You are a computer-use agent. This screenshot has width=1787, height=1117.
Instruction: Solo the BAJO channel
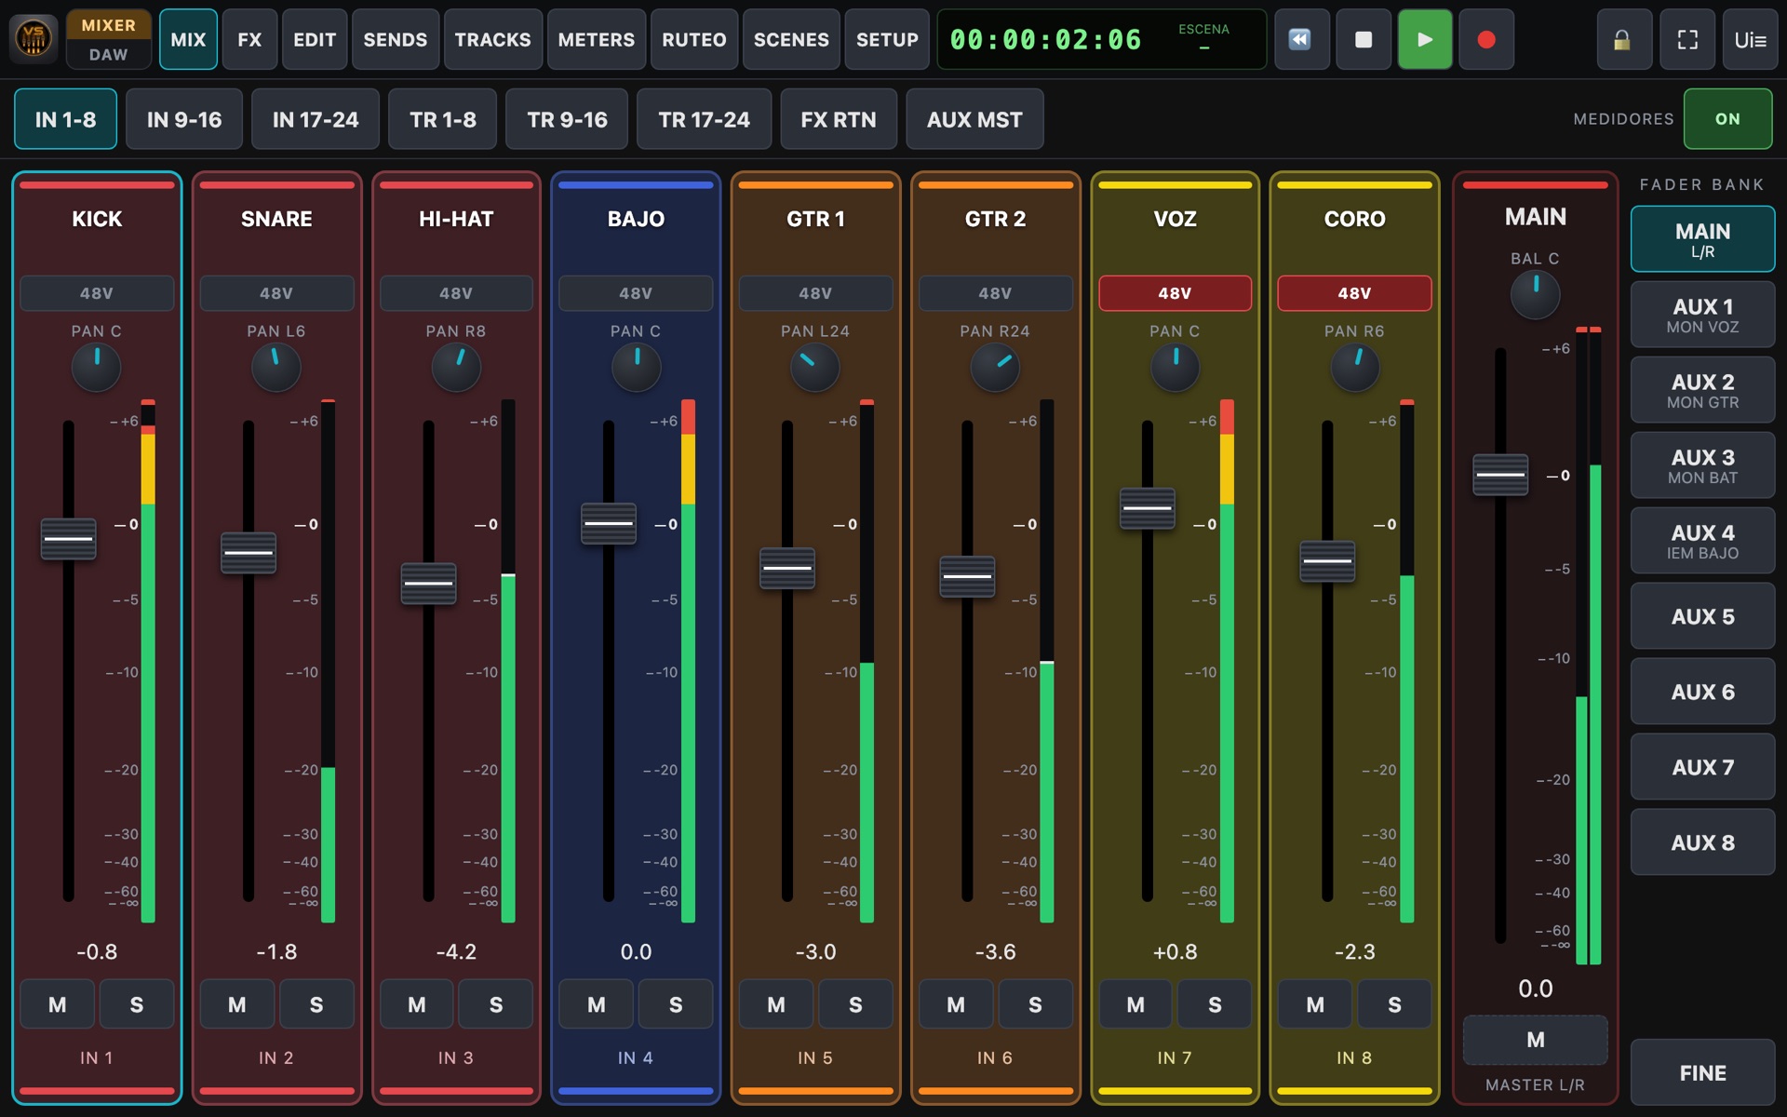(676, 1004)
